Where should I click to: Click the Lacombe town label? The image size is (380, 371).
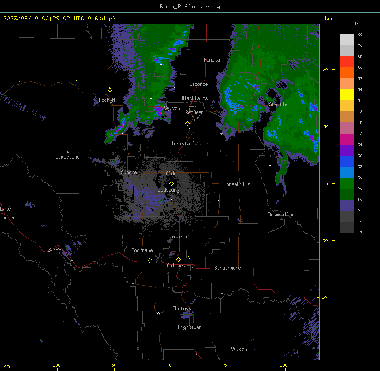point(198,84)
